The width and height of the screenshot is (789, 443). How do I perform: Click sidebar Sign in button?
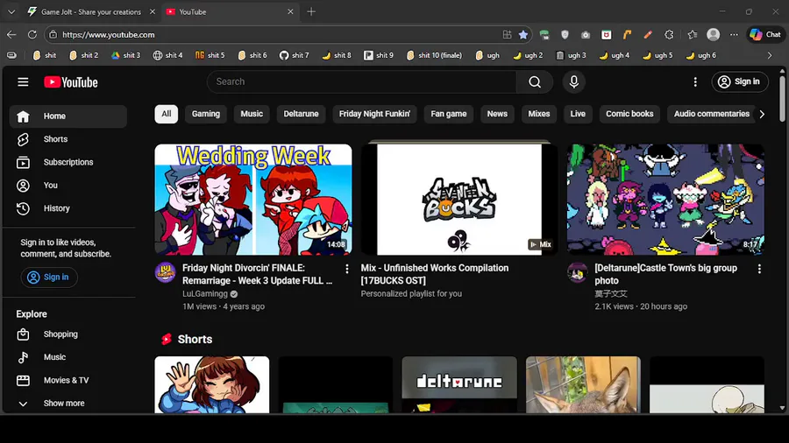click(49, 278)
